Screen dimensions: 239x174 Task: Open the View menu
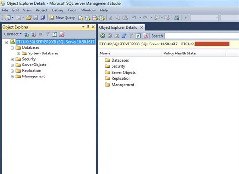(x=27, y=10)
